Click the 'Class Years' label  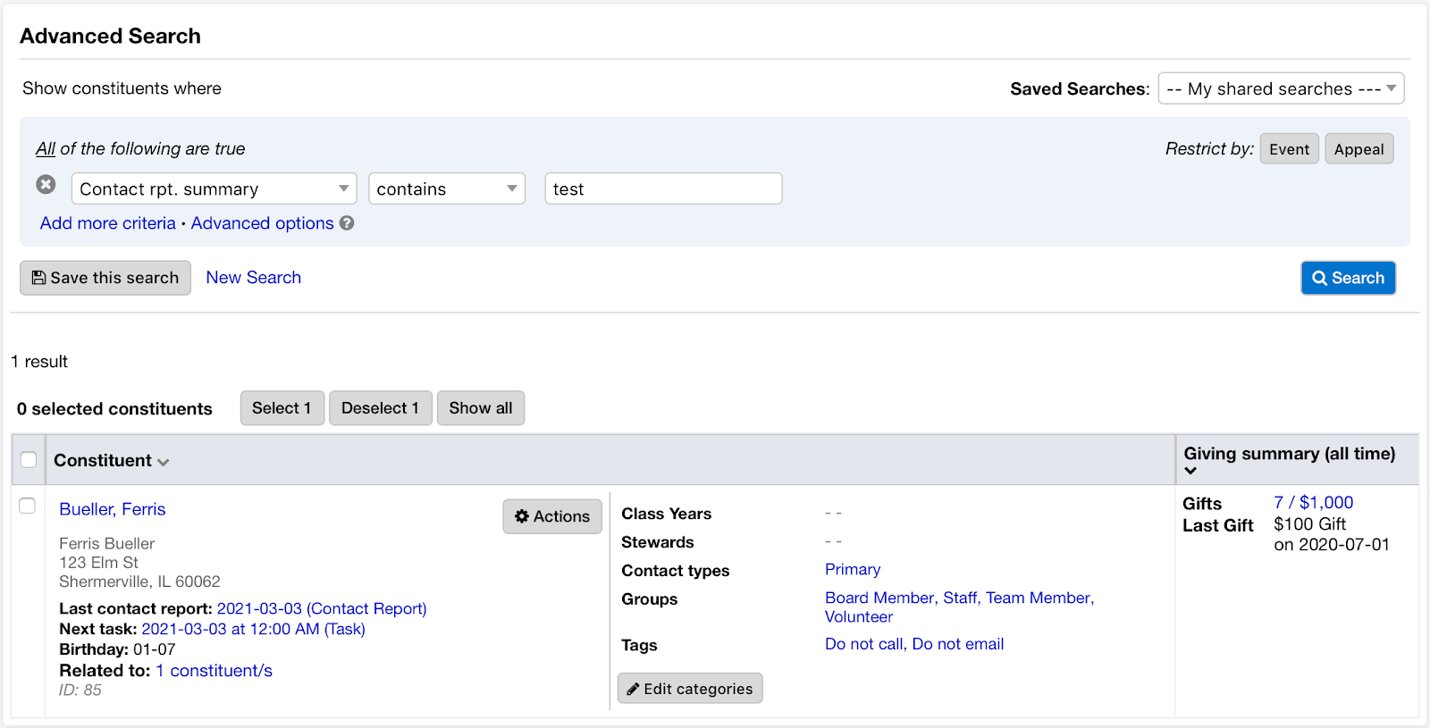667,514
